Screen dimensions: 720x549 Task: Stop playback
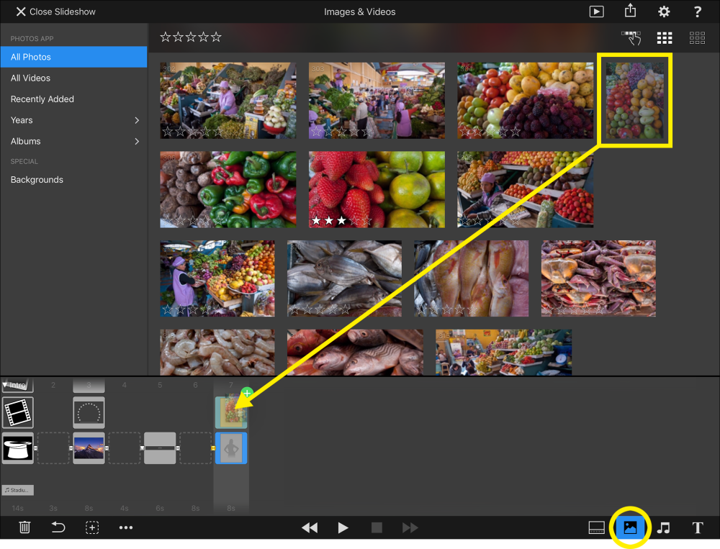(x=377, y=527)
